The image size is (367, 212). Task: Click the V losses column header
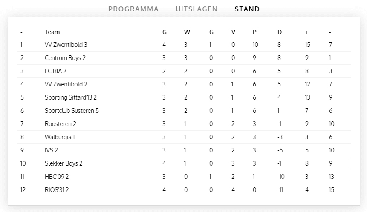click(233, 32)
